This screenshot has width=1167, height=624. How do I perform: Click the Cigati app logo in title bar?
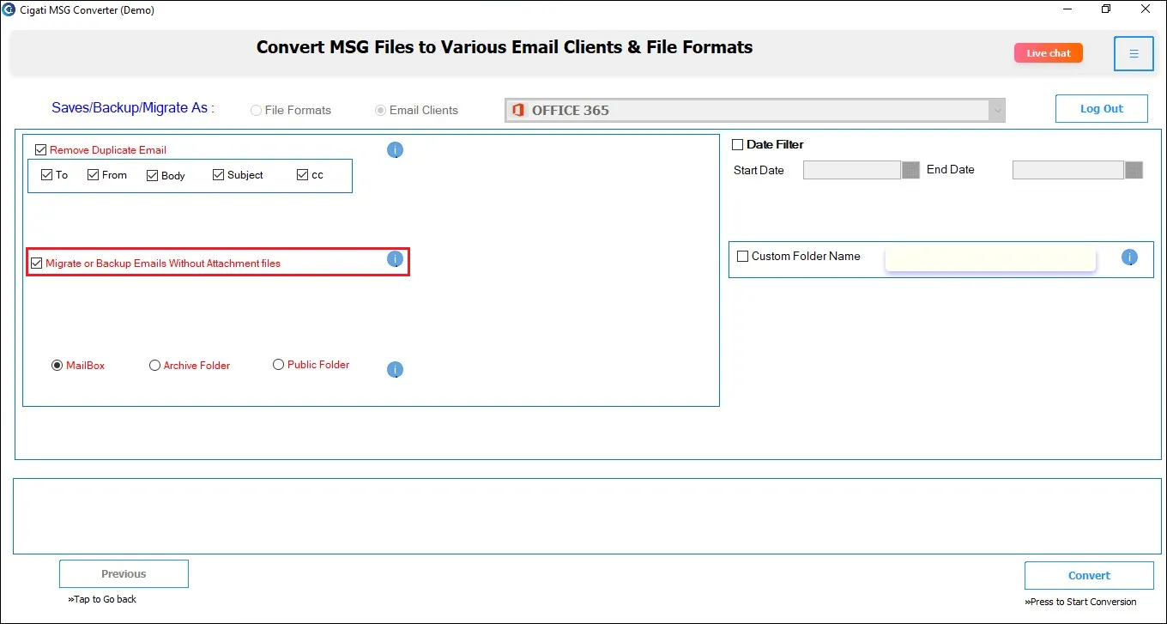9,9
